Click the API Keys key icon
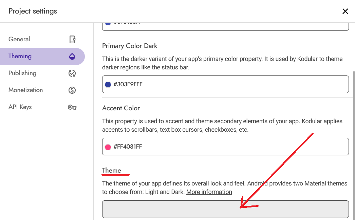Viewport: 355px width, 220px height. pos(72,107)
